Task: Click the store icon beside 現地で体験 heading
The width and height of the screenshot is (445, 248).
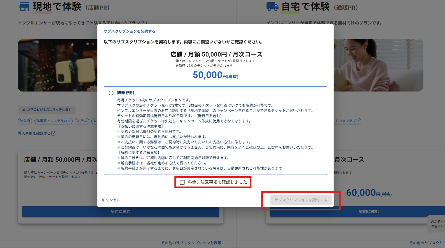Action: [x=24, y=7]
